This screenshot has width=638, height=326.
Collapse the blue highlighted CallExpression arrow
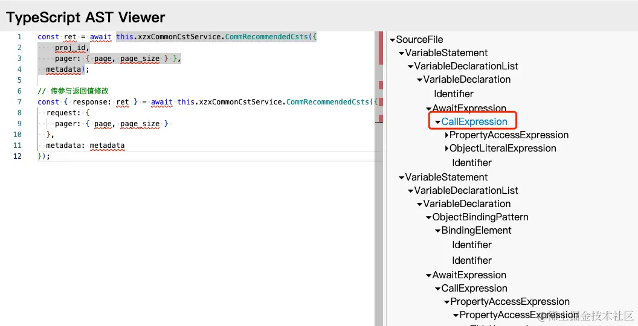[x=438, y=122]
